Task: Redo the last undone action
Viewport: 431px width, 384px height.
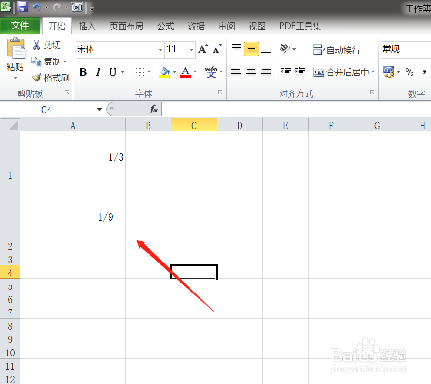Action: click(57, 8)
